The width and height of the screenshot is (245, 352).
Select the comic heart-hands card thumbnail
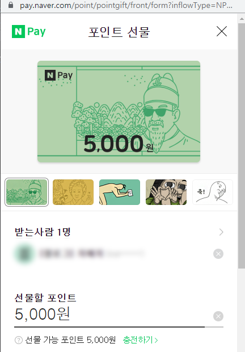pyautogui.click(x=166, y=192)
